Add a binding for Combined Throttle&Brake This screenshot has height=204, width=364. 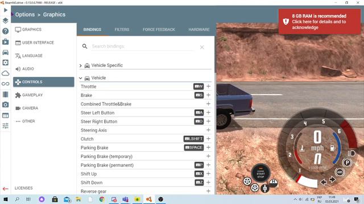point(209,104)
